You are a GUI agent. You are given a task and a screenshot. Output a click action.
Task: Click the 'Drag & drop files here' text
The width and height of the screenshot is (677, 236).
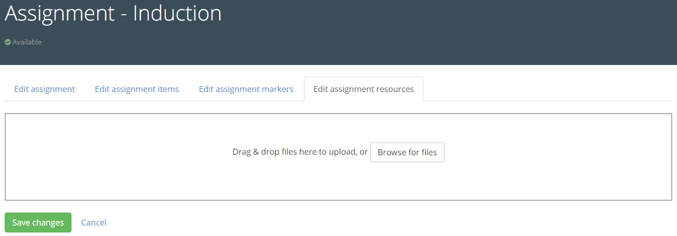[x=300, y=152]
